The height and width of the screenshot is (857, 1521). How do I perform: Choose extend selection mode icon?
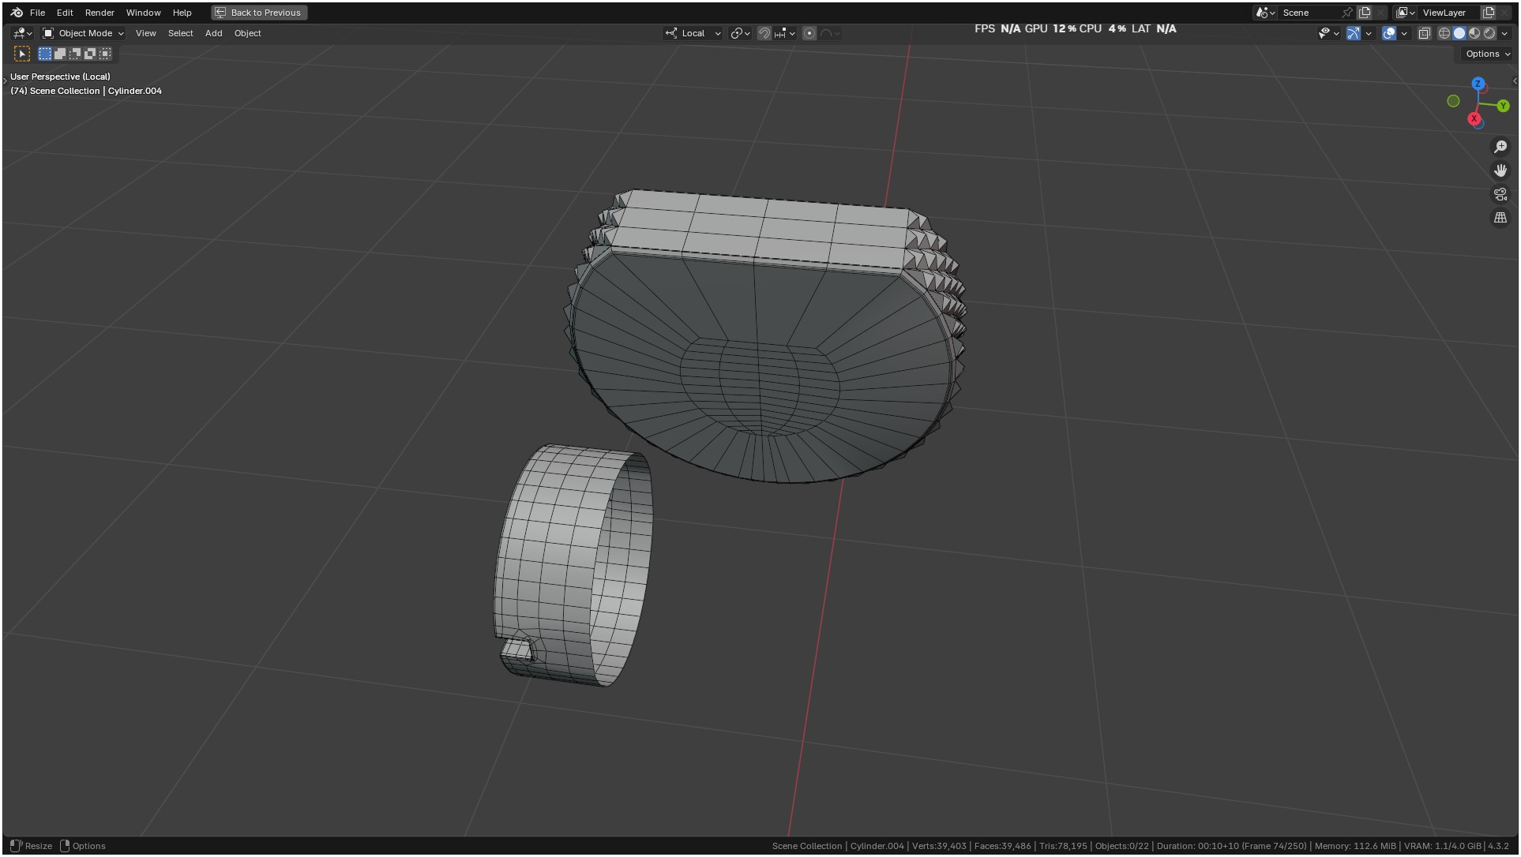point(60,54)
